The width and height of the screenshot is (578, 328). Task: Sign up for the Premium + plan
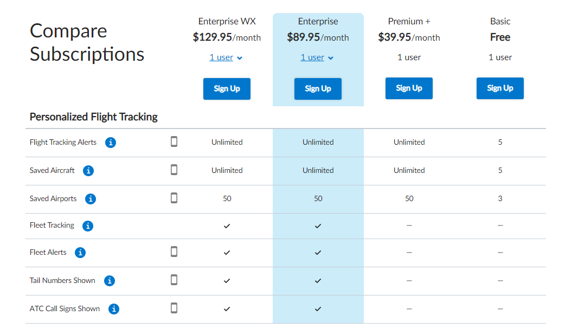tap(409, 88)
